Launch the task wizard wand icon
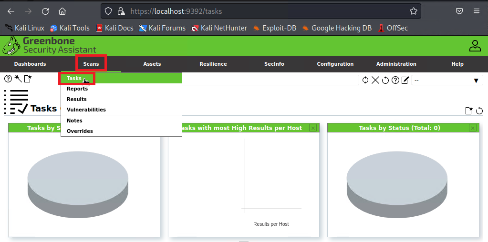 pos(18,79)
